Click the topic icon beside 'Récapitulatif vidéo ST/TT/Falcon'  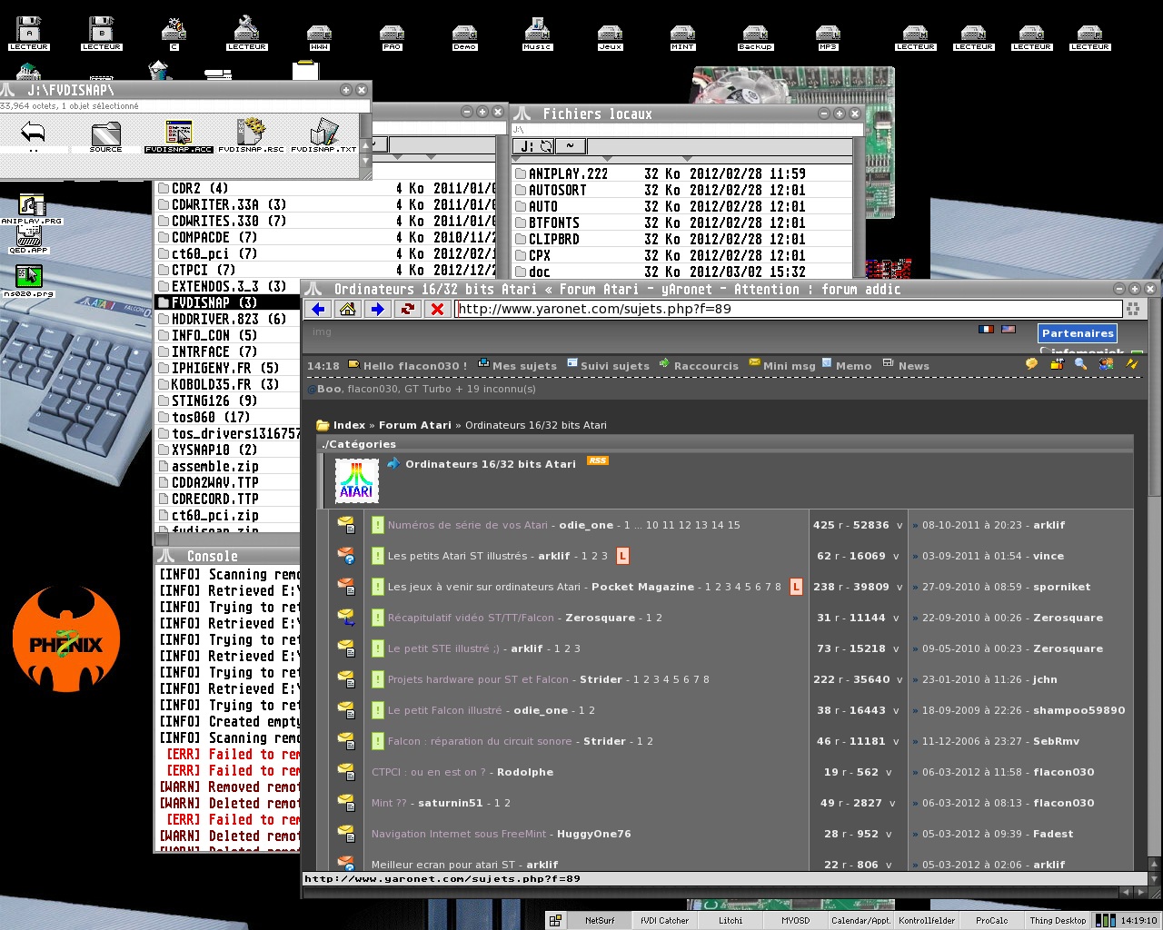click(346, 618)
